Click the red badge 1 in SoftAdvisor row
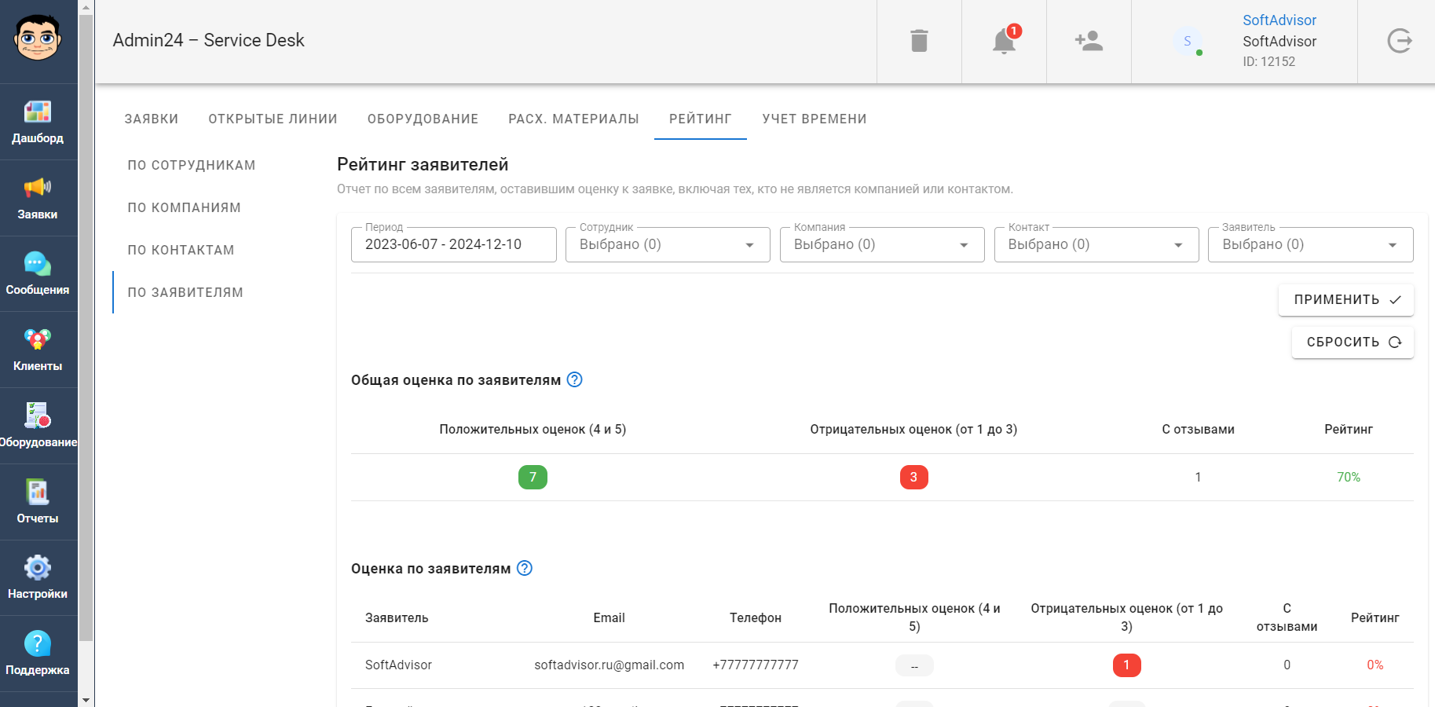 pyautogui.click(x=1126, y=665)
